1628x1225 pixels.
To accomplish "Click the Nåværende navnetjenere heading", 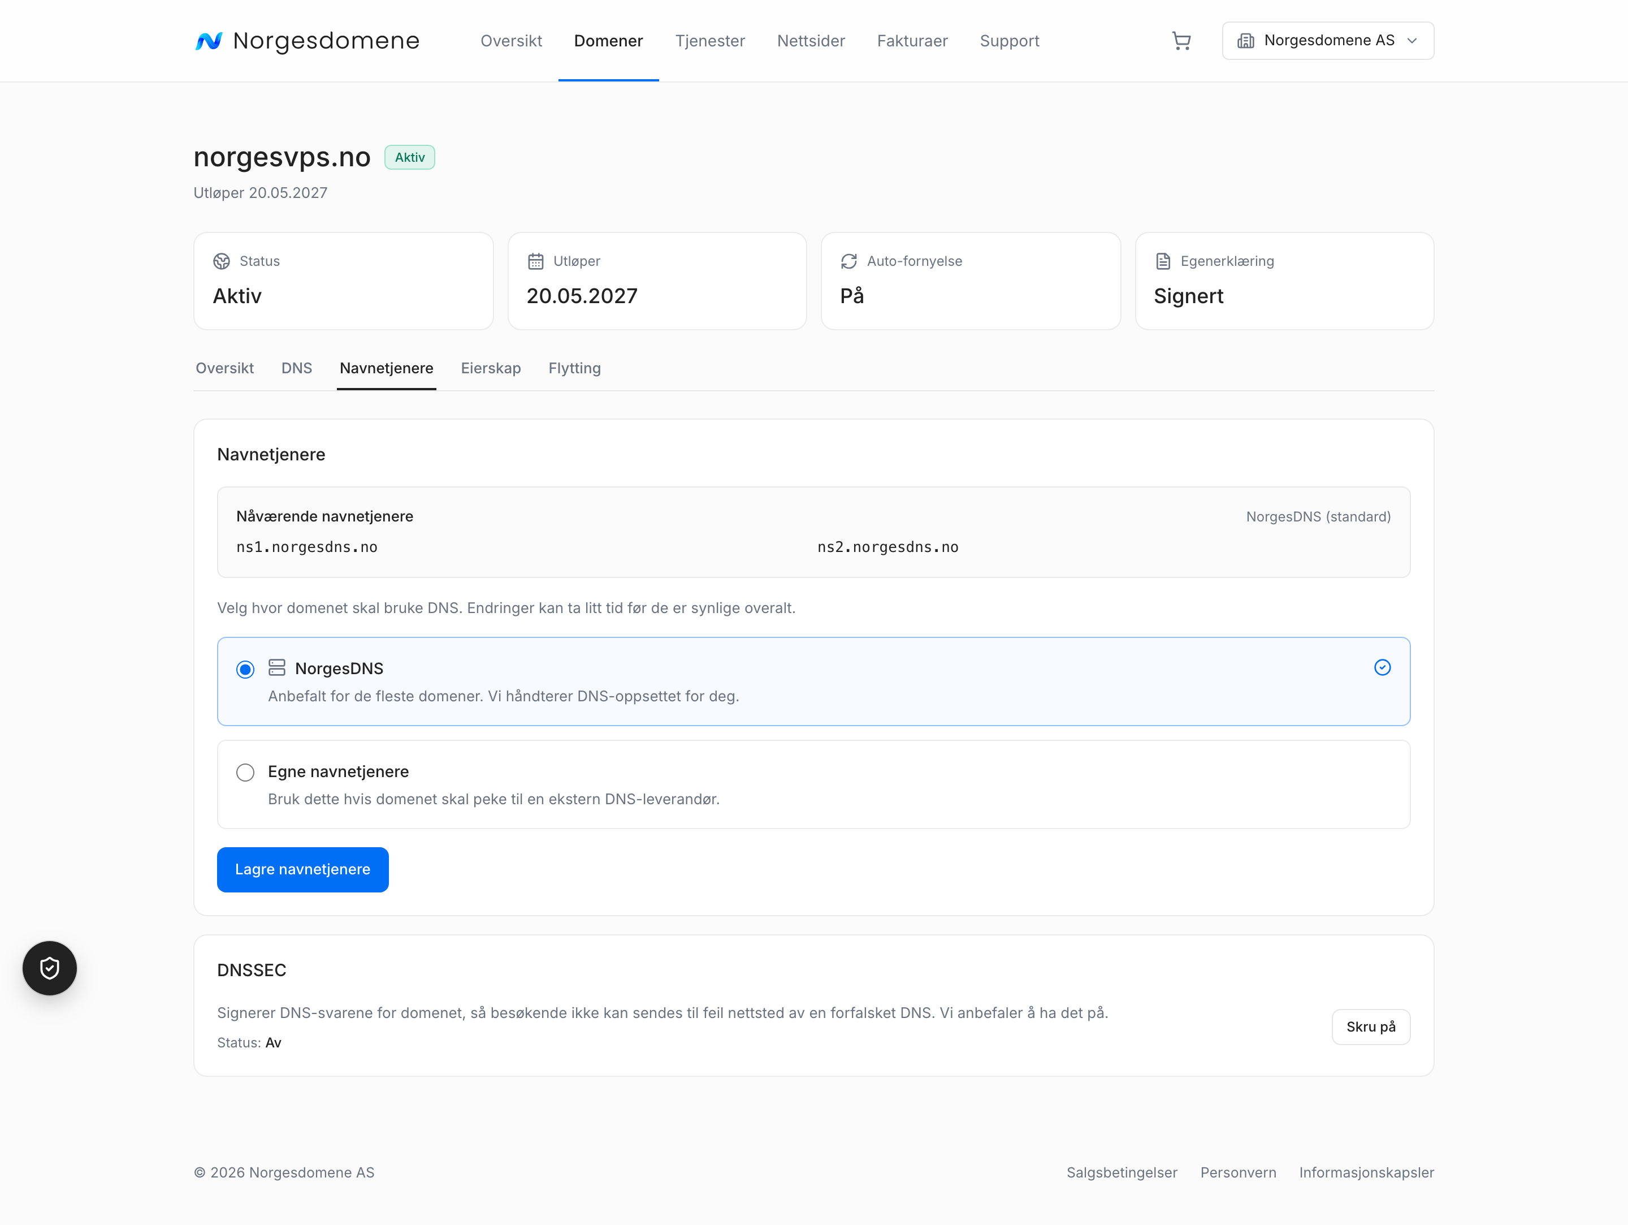I will point(324,517).
